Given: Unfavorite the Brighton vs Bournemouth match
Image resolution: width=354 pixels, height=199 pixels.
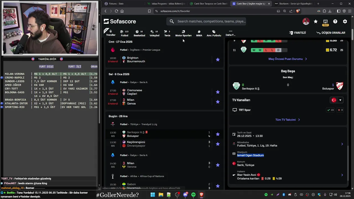Looking at the screenshot, I should click(218, 59).
